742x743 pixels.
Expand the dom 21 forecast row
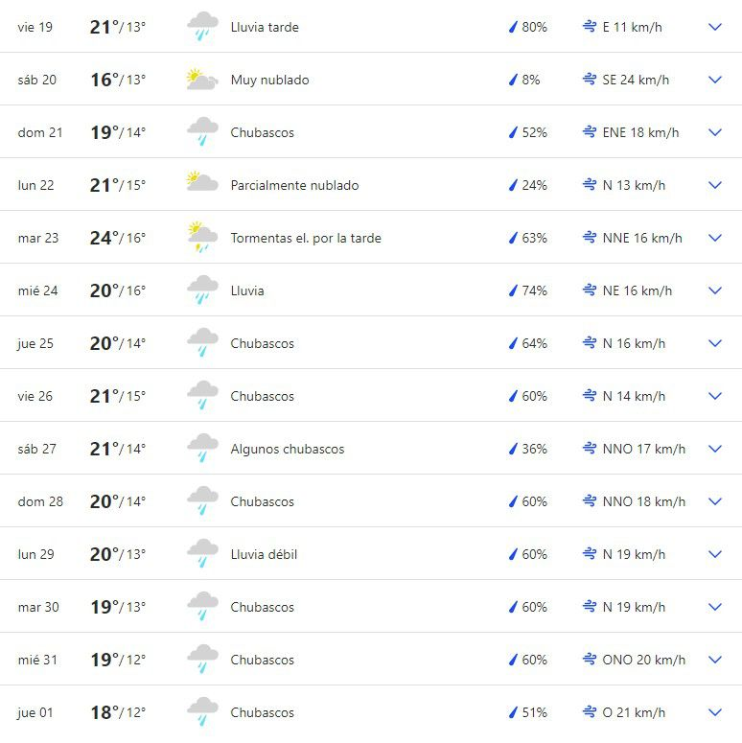point(714,132)
